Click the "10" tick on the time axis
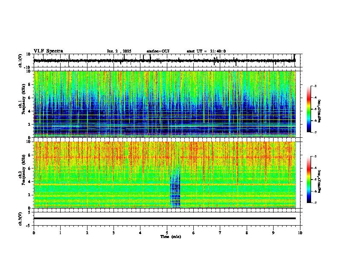Image resolution: width=338 pixels, height=261 pixels. pos(300,233)
